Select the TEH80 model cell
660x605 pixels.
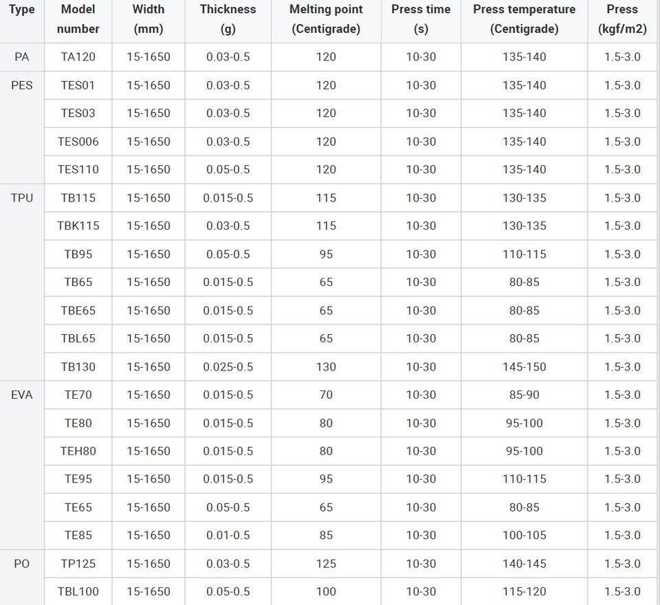[78, 451]
